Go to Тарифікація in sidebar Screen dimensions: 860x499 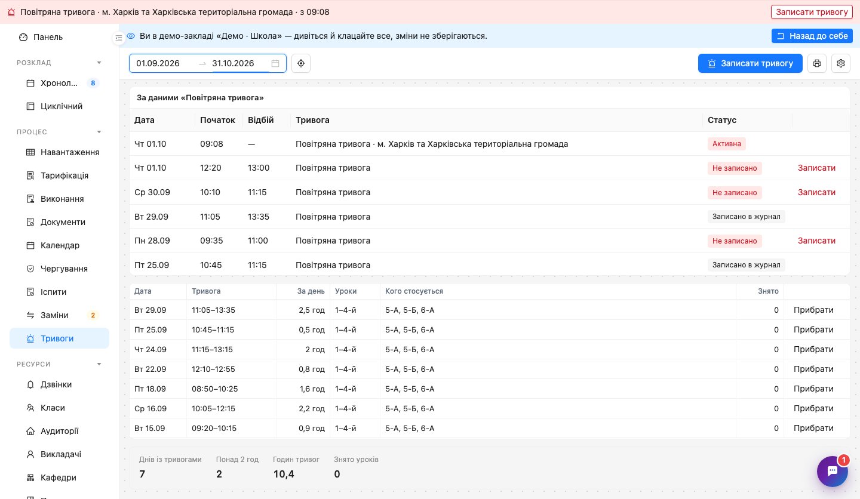pyautogui.click(x=59, y=175)
